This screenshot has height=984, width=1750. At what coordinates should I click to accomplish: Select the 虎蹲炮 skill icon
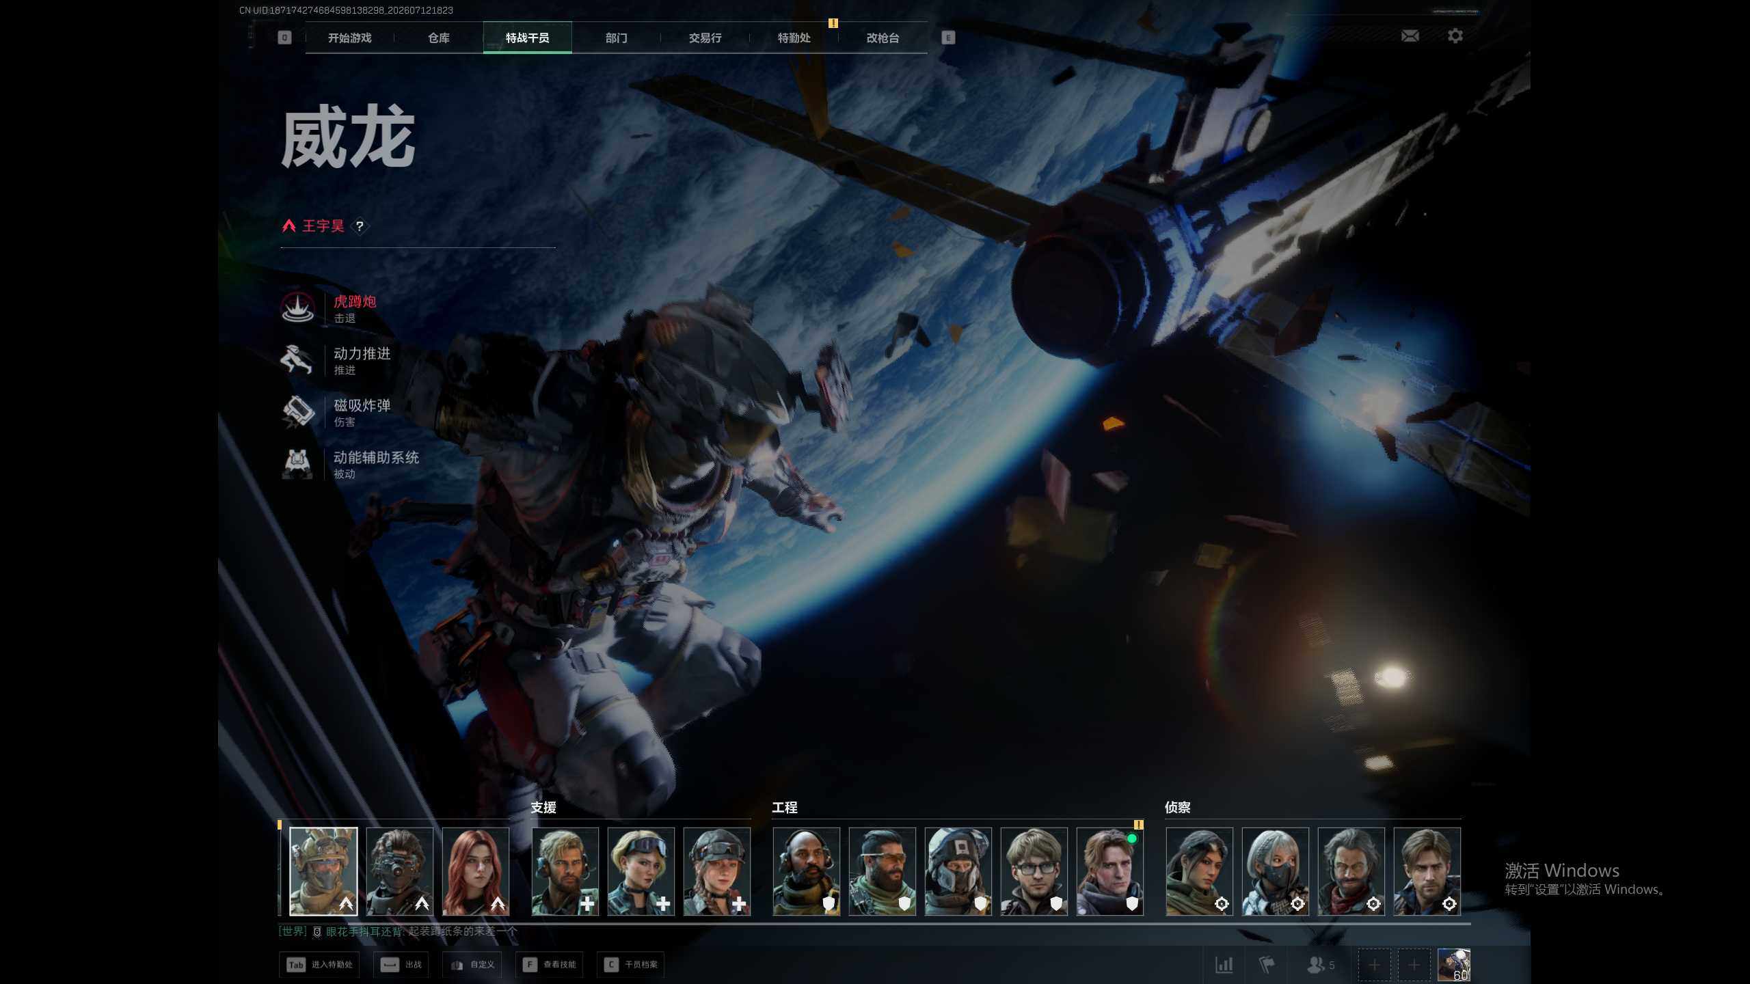[297, 308]
